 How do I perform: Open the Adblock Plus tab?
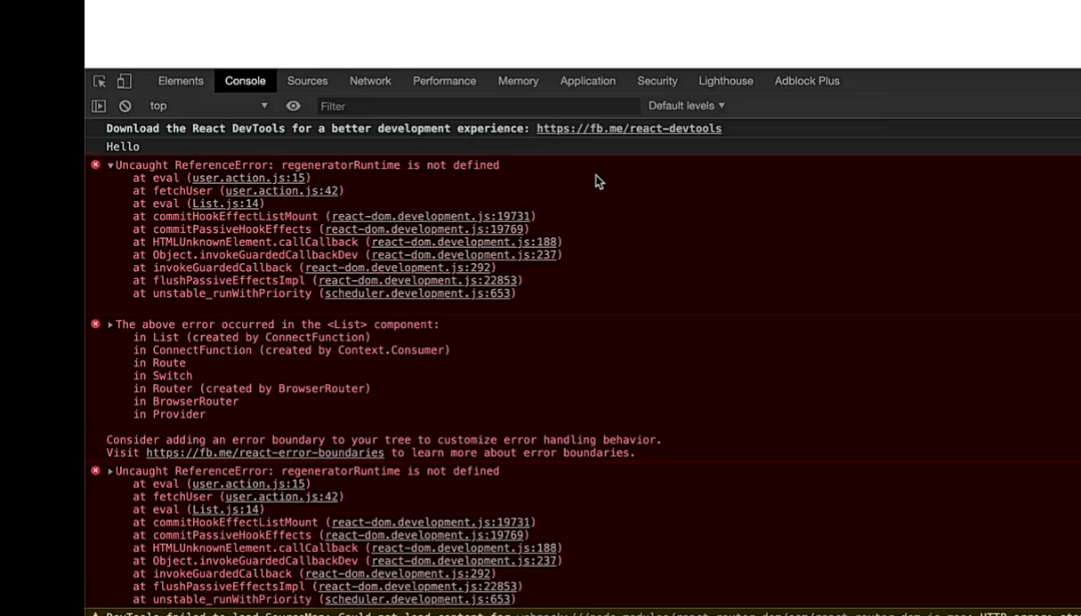pos(806,81)
